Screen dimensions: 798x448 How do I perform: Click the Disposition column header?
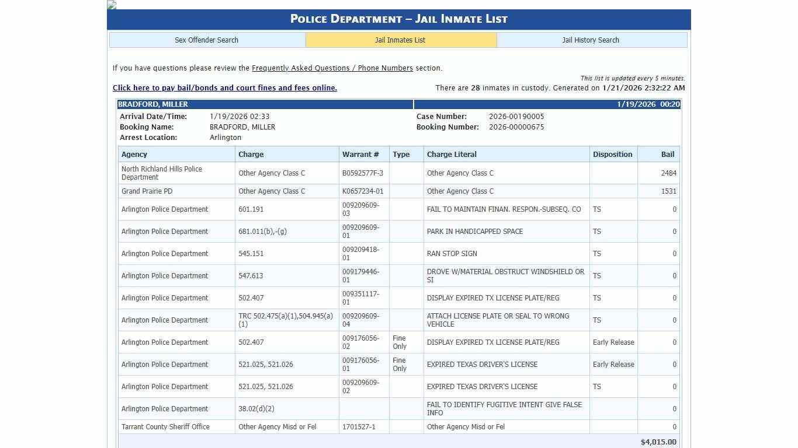point(612,155)
